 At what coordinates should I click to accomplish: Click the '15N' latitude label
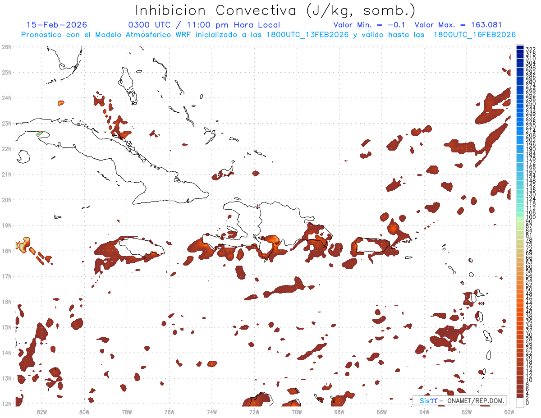(6, 327)
